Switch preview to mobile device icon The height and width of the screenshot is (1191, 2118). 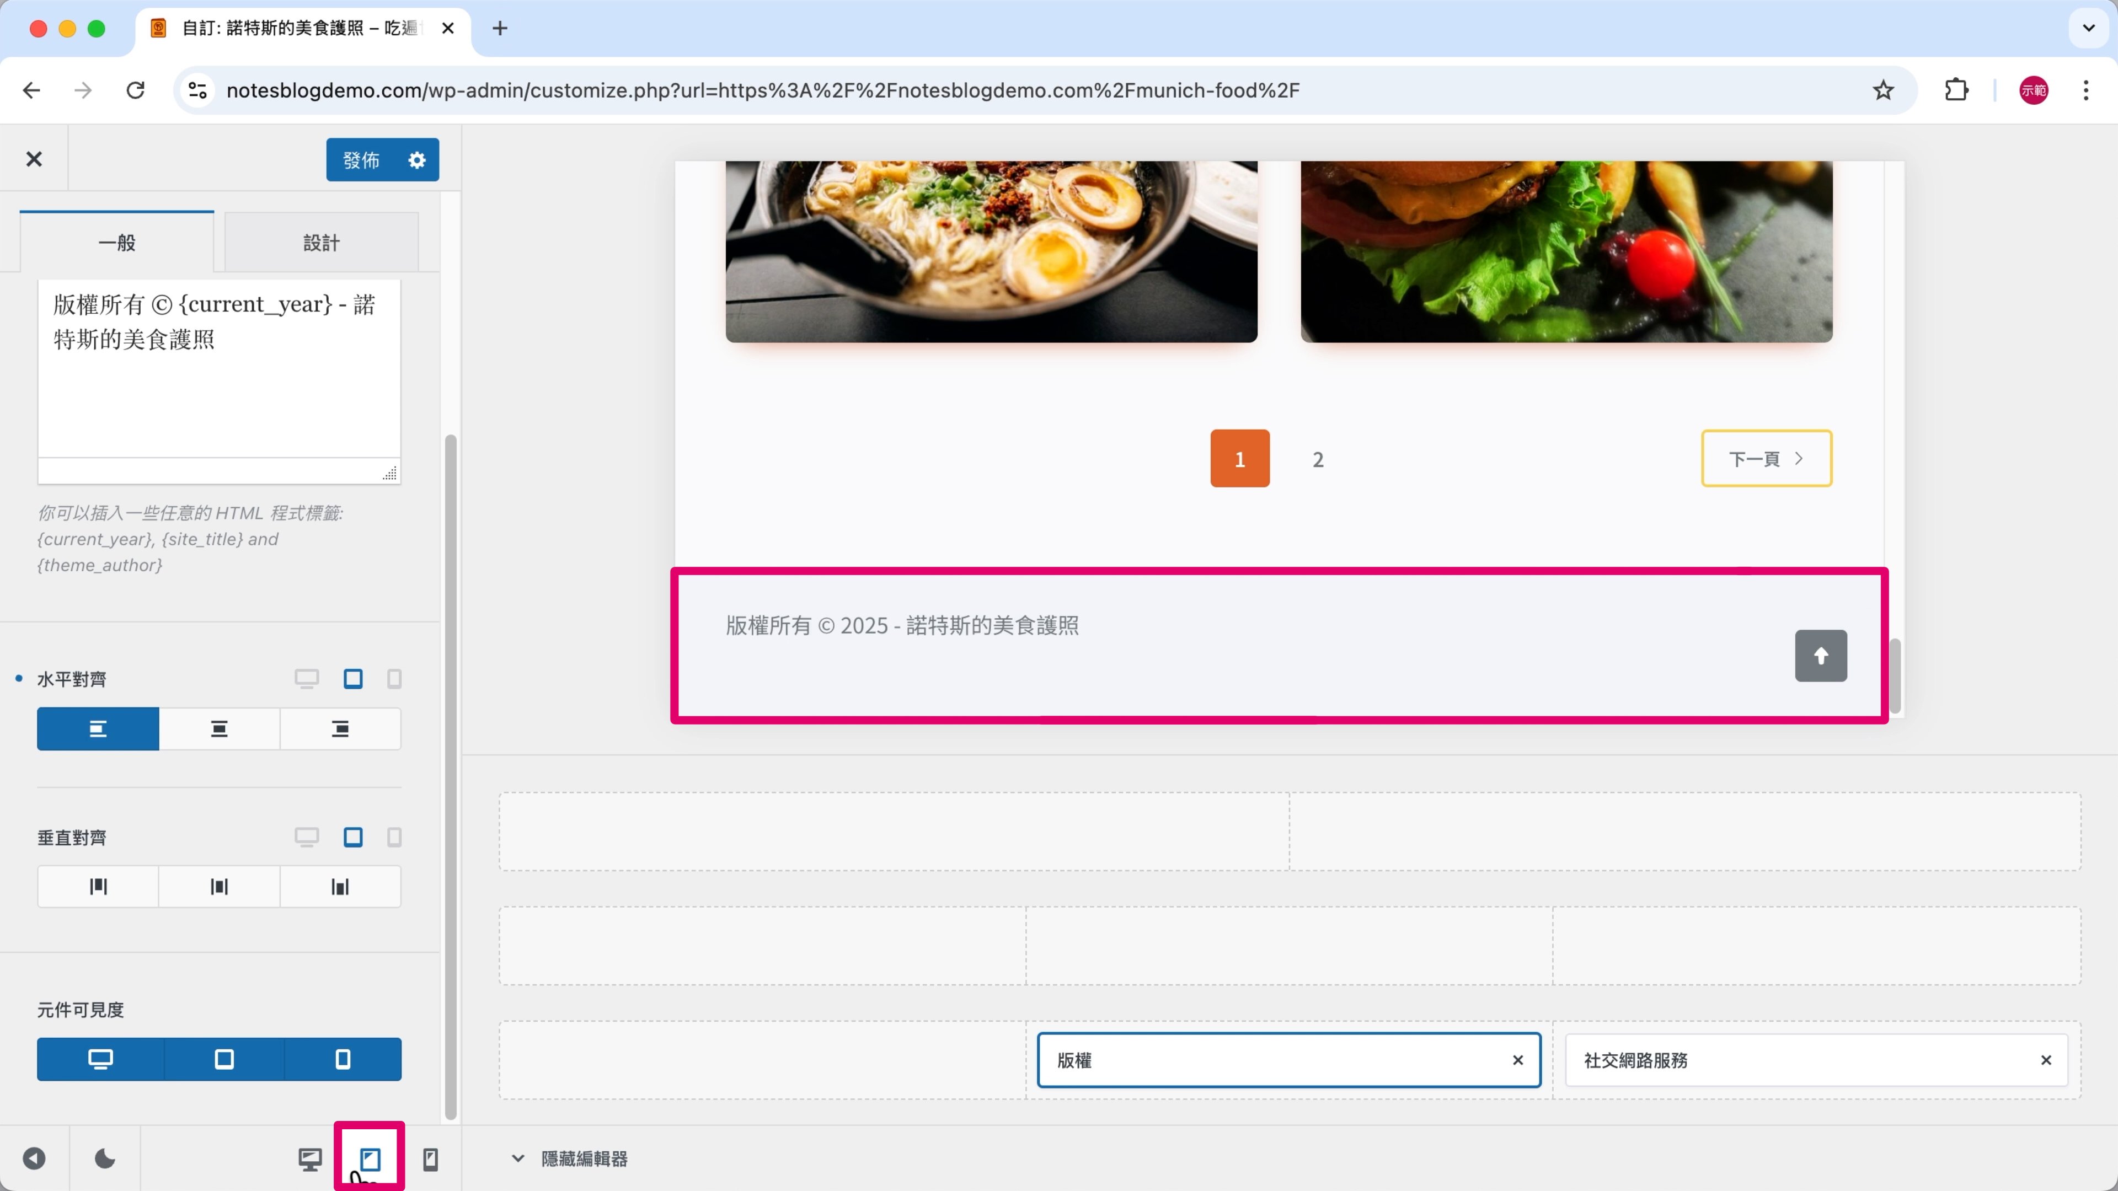coord(430,1159)
